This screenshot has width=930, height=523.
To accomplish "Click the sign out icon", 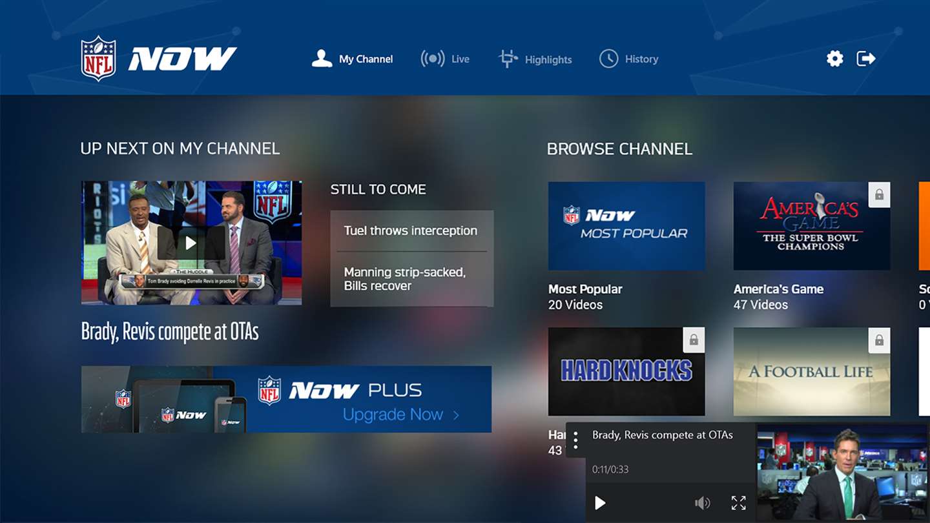I will pos(866,59).
